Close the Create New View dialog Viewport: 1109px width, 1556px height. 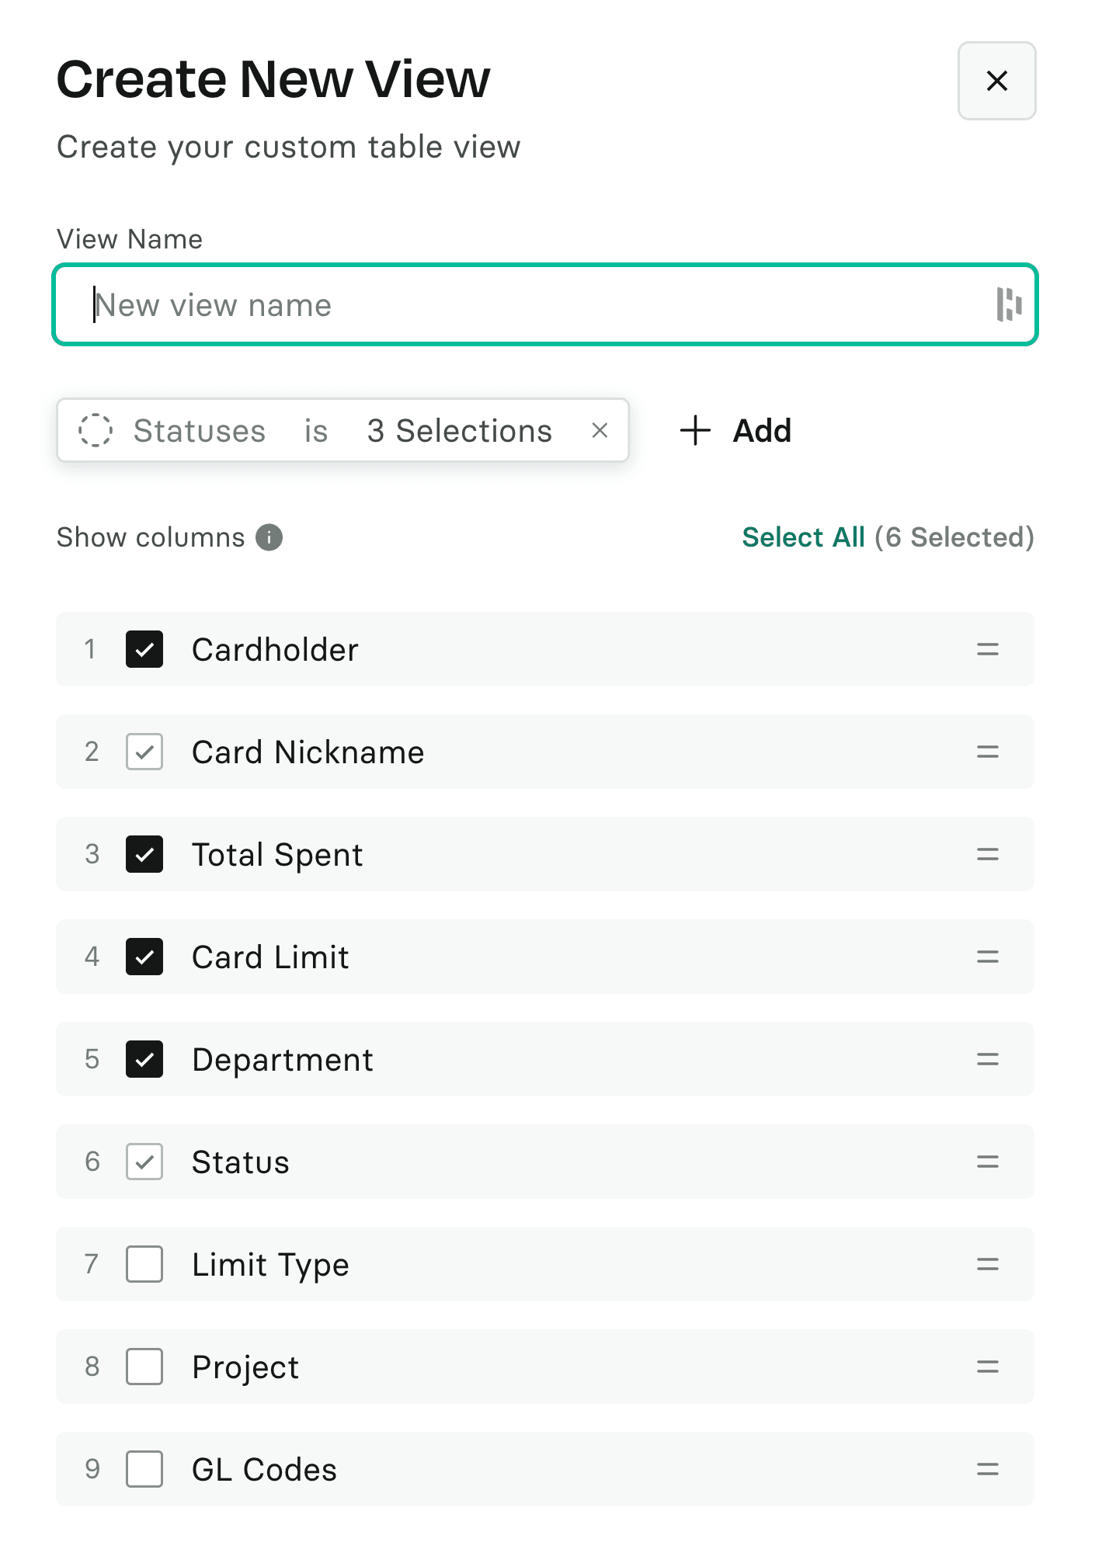(996, 81)
